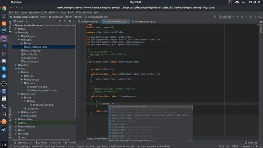Toggle the Project side tool window tab
Viewport: 263px width, 148px height.
(10, 27)
